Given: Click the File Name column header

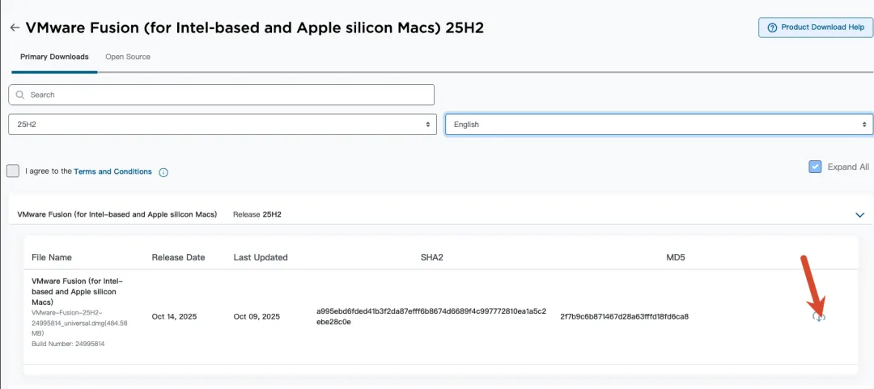Looking at the screenshot, I should 52,257.
